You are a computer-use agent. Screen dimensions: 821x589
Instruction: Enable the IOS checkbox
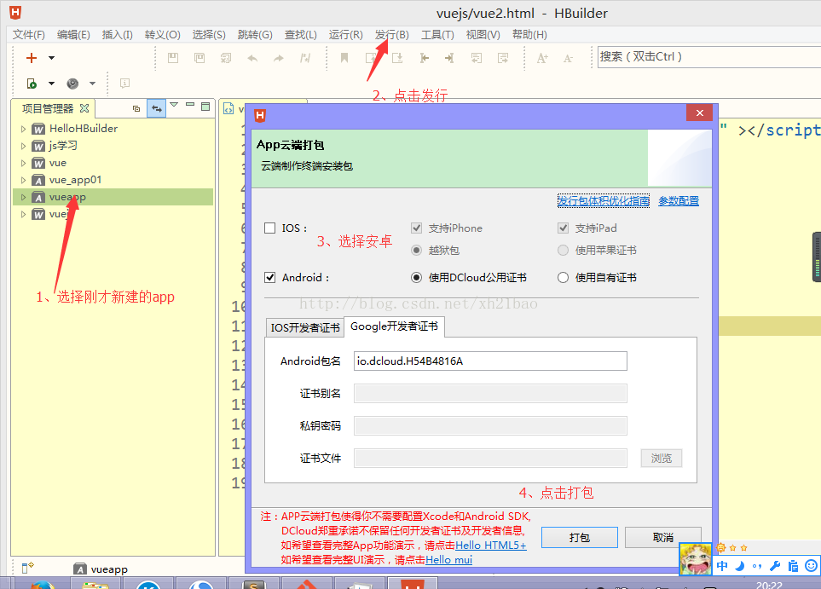(269, 228)
